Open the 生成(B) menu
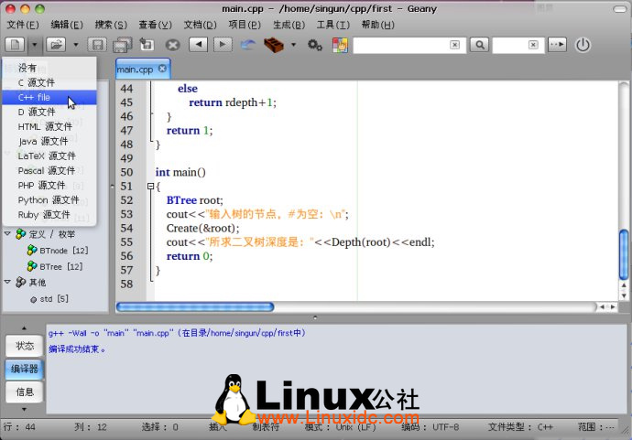 click(289, 25)
